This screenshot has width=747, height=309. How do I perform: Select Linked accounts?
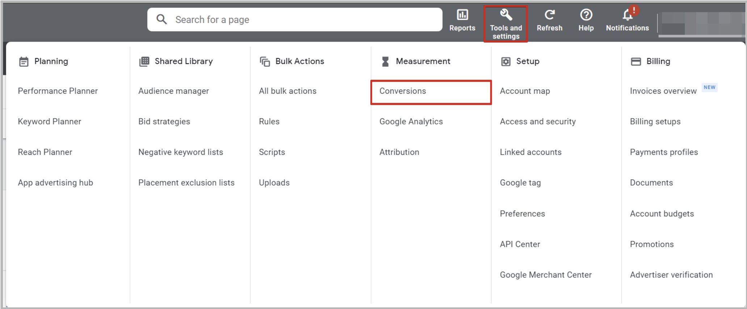[531, 152]
